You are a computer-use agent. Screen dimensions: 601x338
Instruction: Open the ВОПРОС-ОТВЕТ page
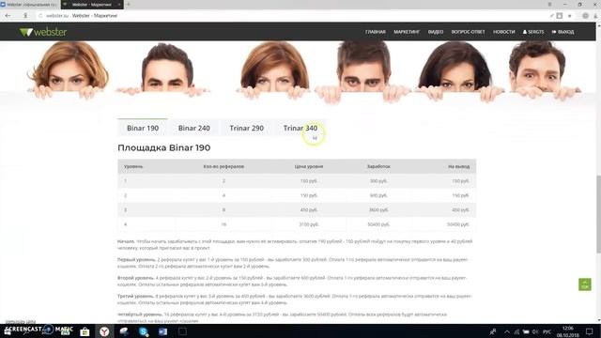click(x=468, y=32)
